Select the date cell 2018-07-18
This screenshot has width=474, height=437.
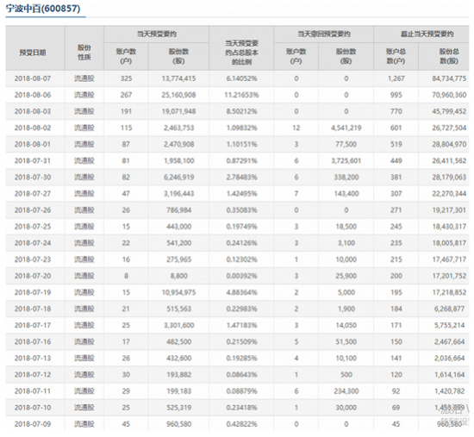33,309
